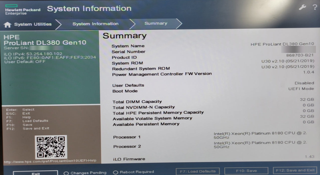Image resolution: width=320 pixels, height=175 pixels.
Task: Click the Summary page heading
Action: (125, 36)
